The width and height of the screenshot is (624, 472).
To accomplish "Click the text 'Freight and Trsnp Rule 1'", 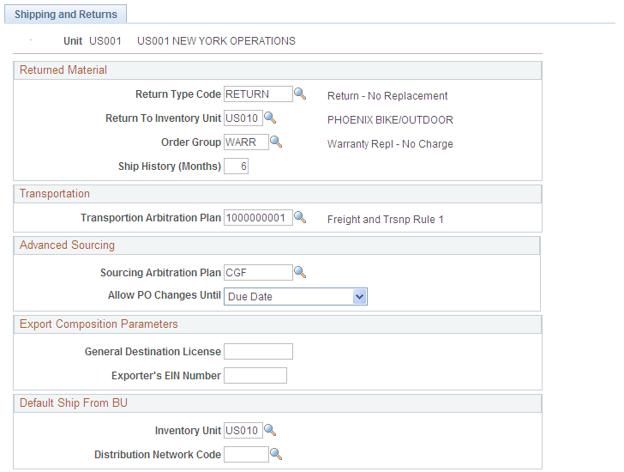I will click(385, 220).
